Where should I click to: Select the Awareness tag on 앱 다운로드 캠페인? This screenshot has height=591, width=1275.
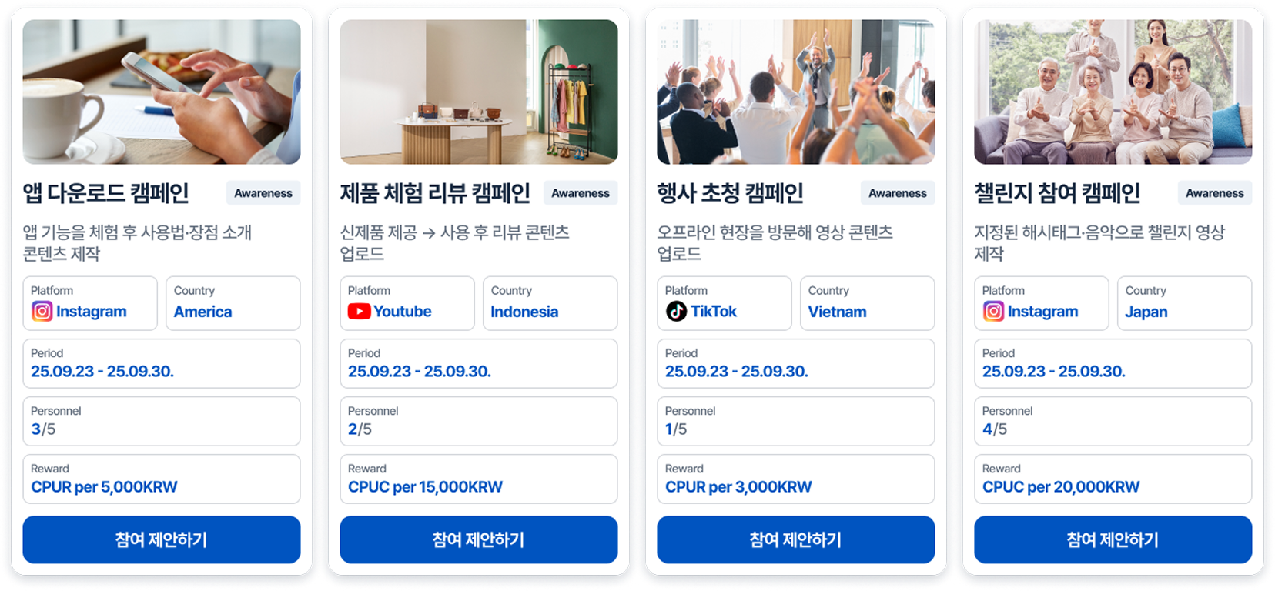click(263, 193)
